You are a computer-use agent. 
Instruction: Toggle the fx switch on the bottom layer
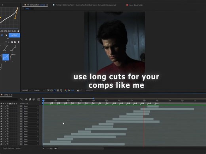tap(8, 144)
